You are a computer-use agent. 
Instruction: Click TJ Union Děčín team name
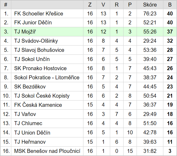click(x=32, y=132)
